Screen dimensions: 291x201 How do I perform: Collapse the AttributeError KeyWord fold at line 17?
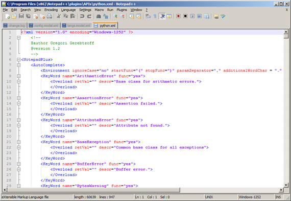click(x=18, y=120)
